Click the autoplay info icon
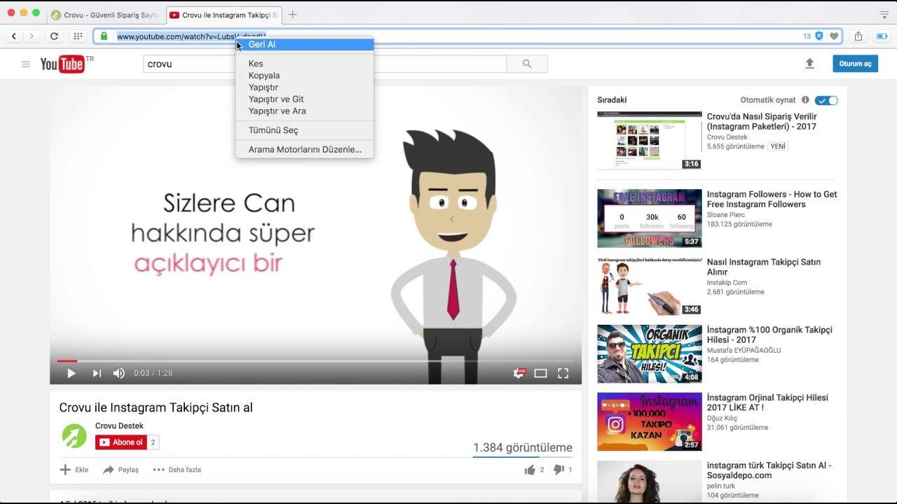 805,100
